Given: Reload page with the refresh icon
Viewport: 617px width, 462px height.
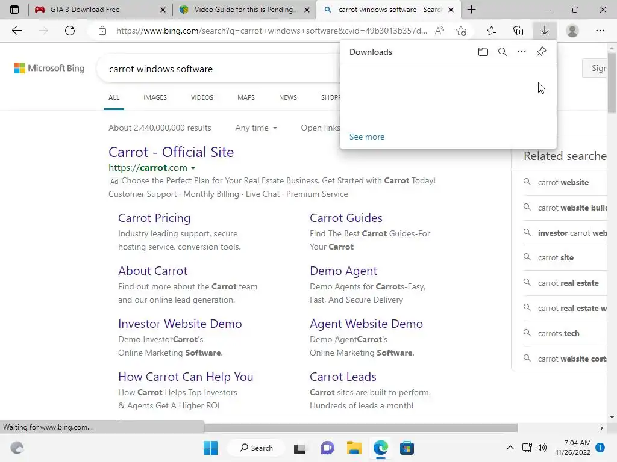Looking at the screenshot, I should click(x=70, y=31).
